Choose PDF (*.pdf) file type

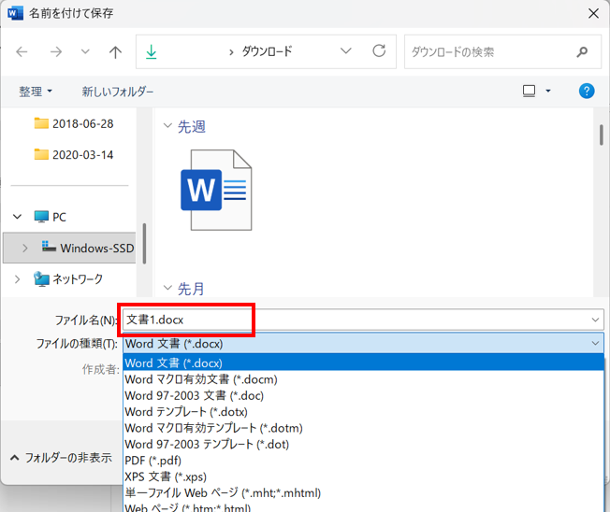tap(152, 460)
